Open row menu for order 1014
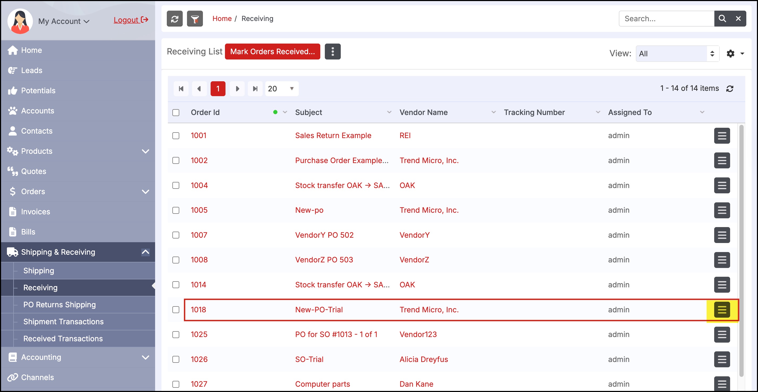The height and width of the screenshot is (392, 758). (x=722, y=285)
